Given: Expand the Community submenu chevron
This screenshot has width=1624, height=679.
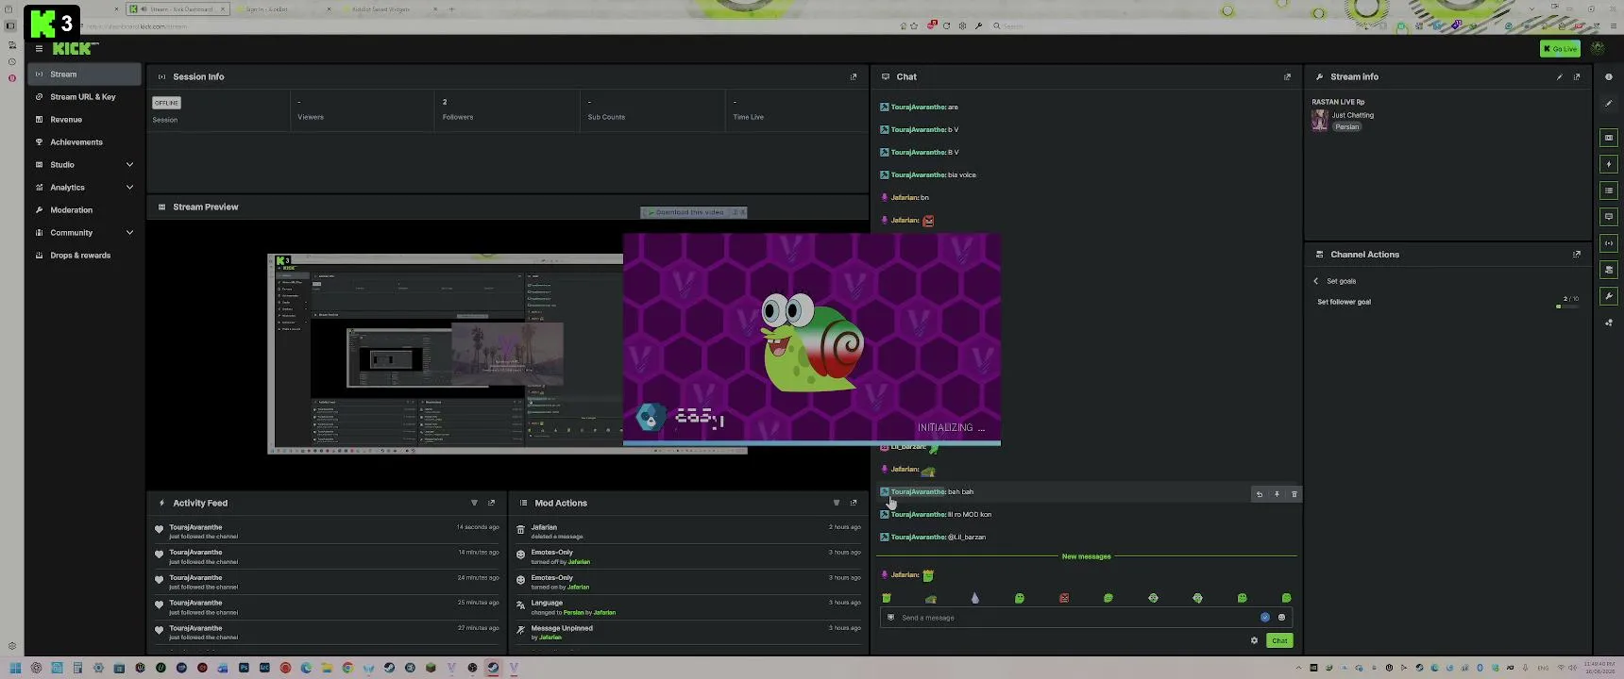Looking at the screenshot, I should click(129, 233).
